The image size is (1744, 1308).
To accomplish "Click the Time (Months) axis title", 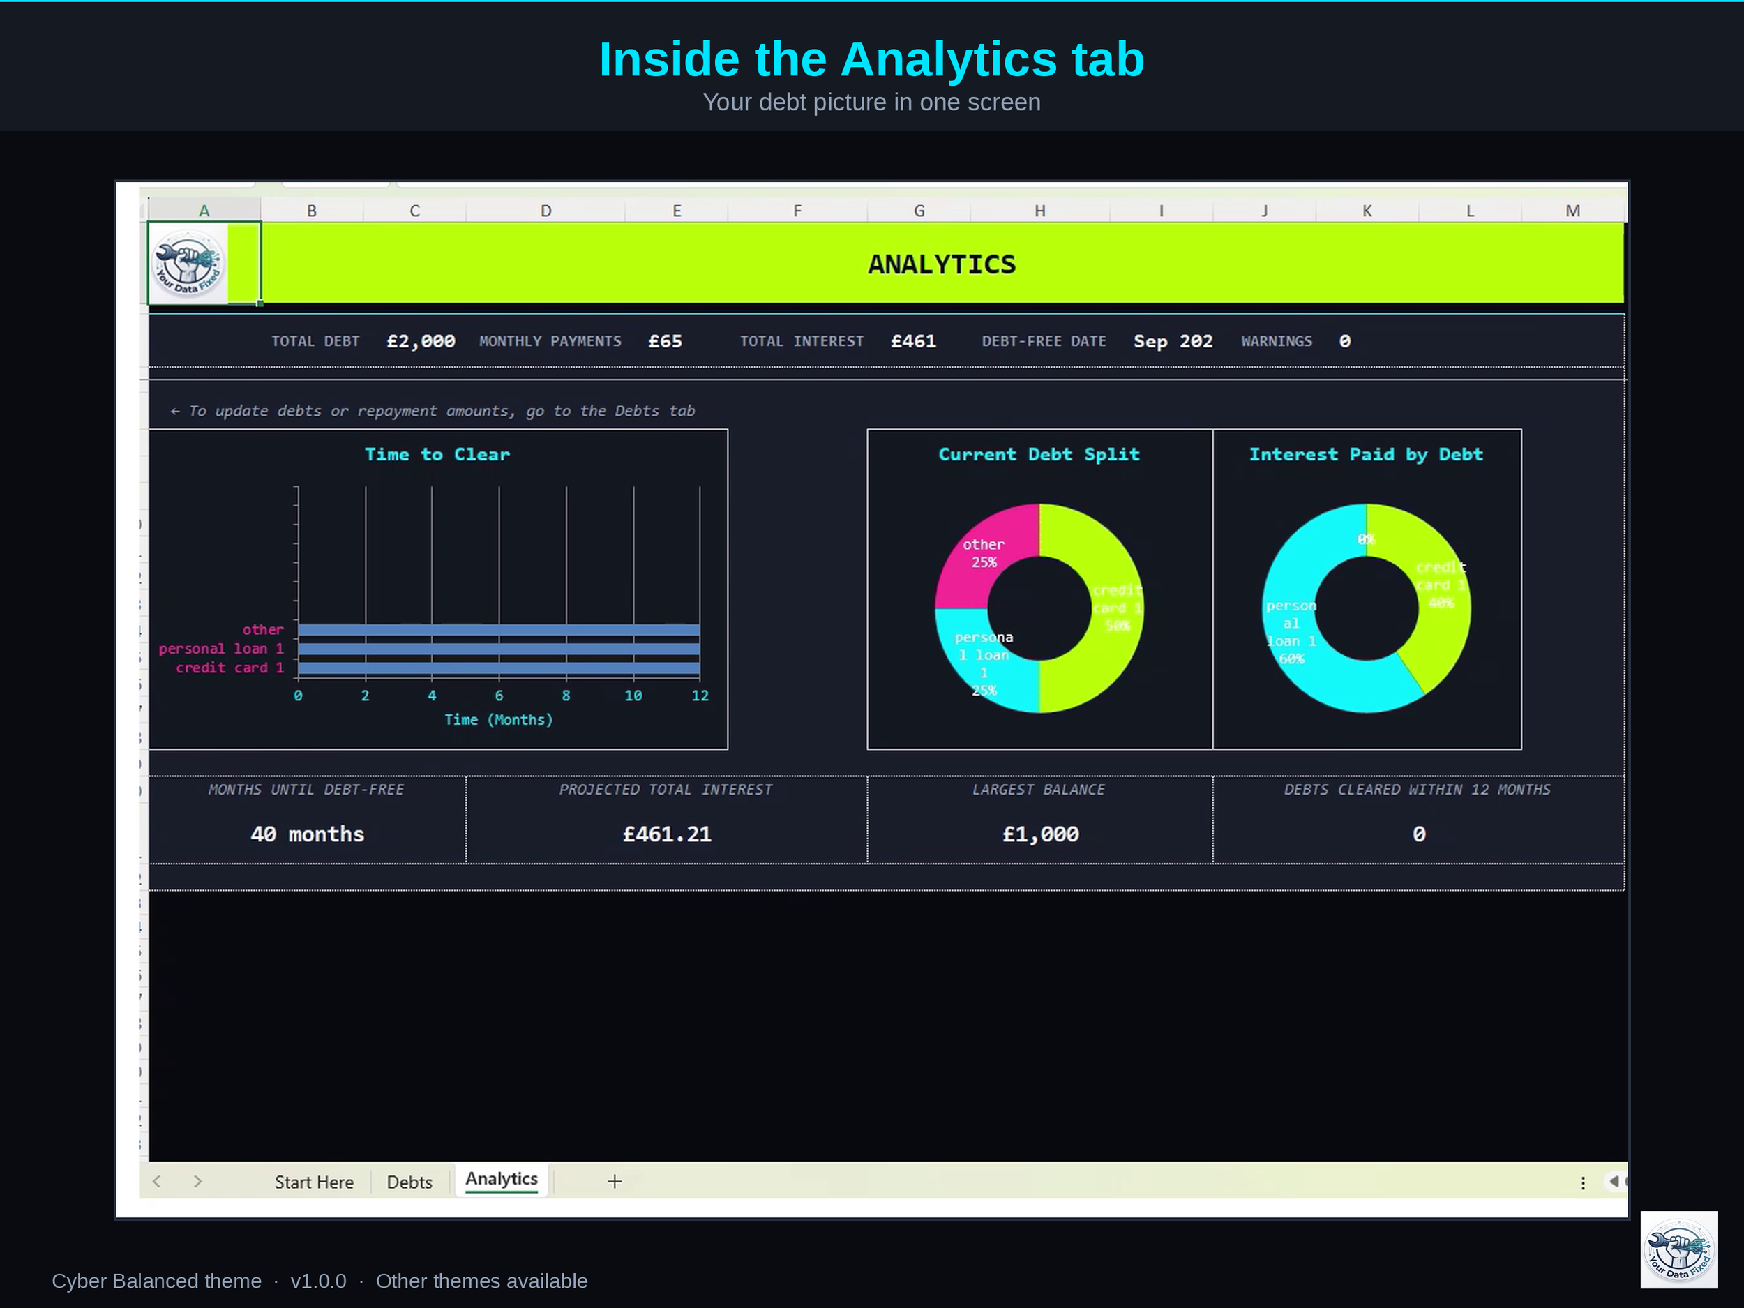I will 498,719.
